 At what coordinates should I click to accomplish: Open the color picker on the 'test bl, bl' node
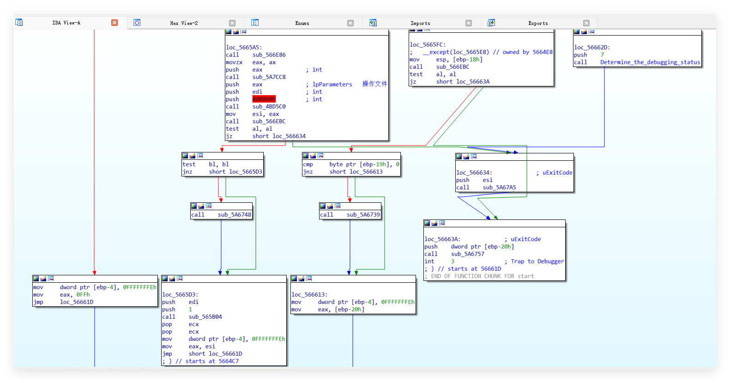(x=185, y=156)
